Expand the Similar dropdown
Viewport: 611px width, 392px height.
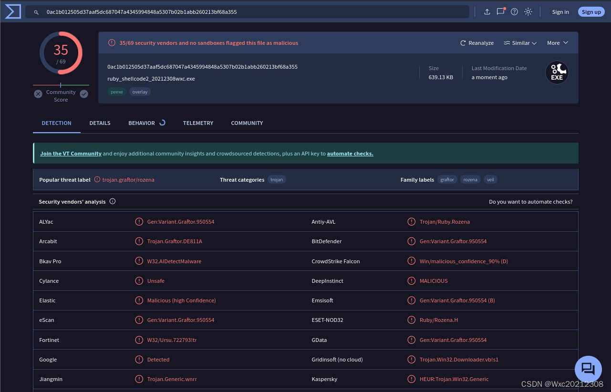(520, 43)
